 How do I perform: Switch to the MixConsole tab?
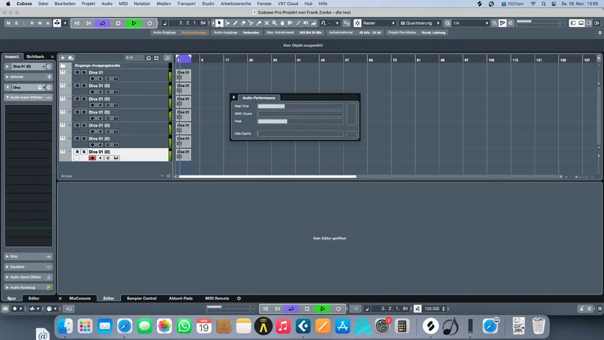[79, 298]
